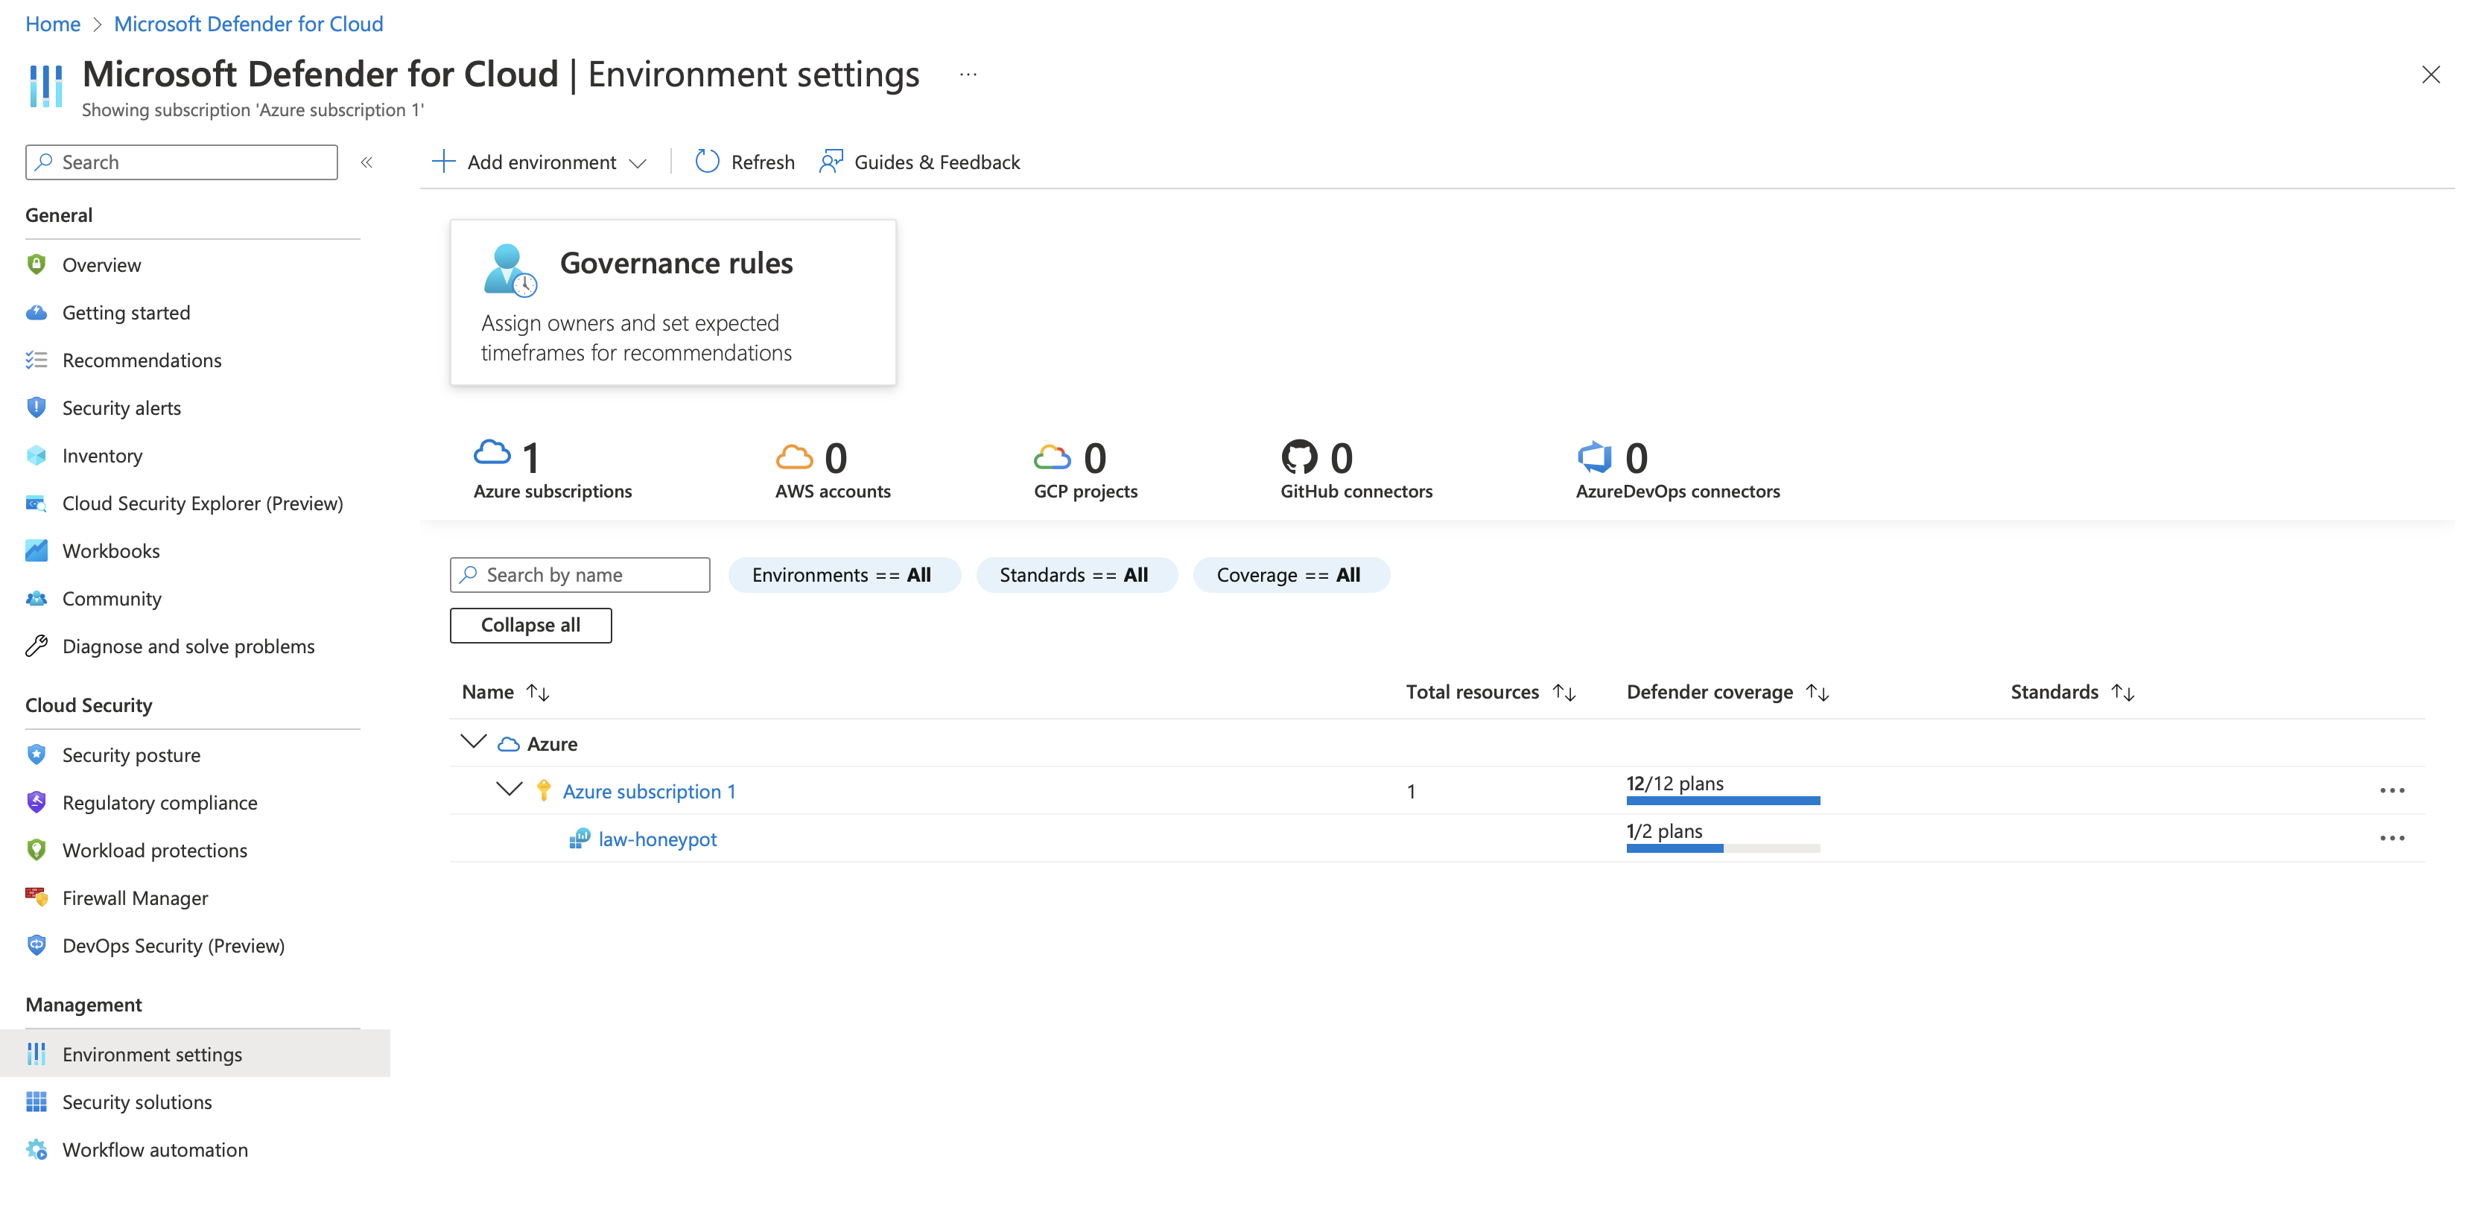Screen dimensions: 2479x1223
Task: Open the Standards == All filter
Action: click(x=1076, y=574)
